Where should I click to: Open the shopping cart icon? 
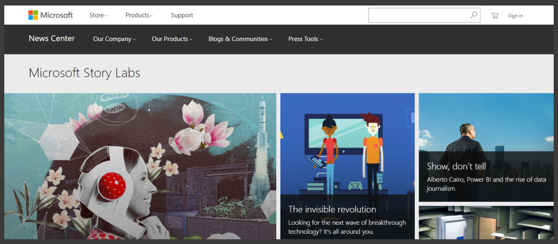[494, 15]
